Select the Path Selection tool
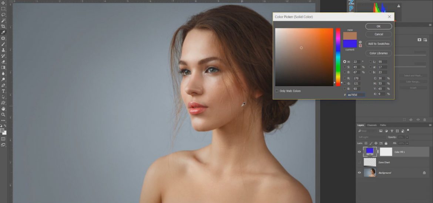Viewport: 433px width, 203px height. [3, 97]
